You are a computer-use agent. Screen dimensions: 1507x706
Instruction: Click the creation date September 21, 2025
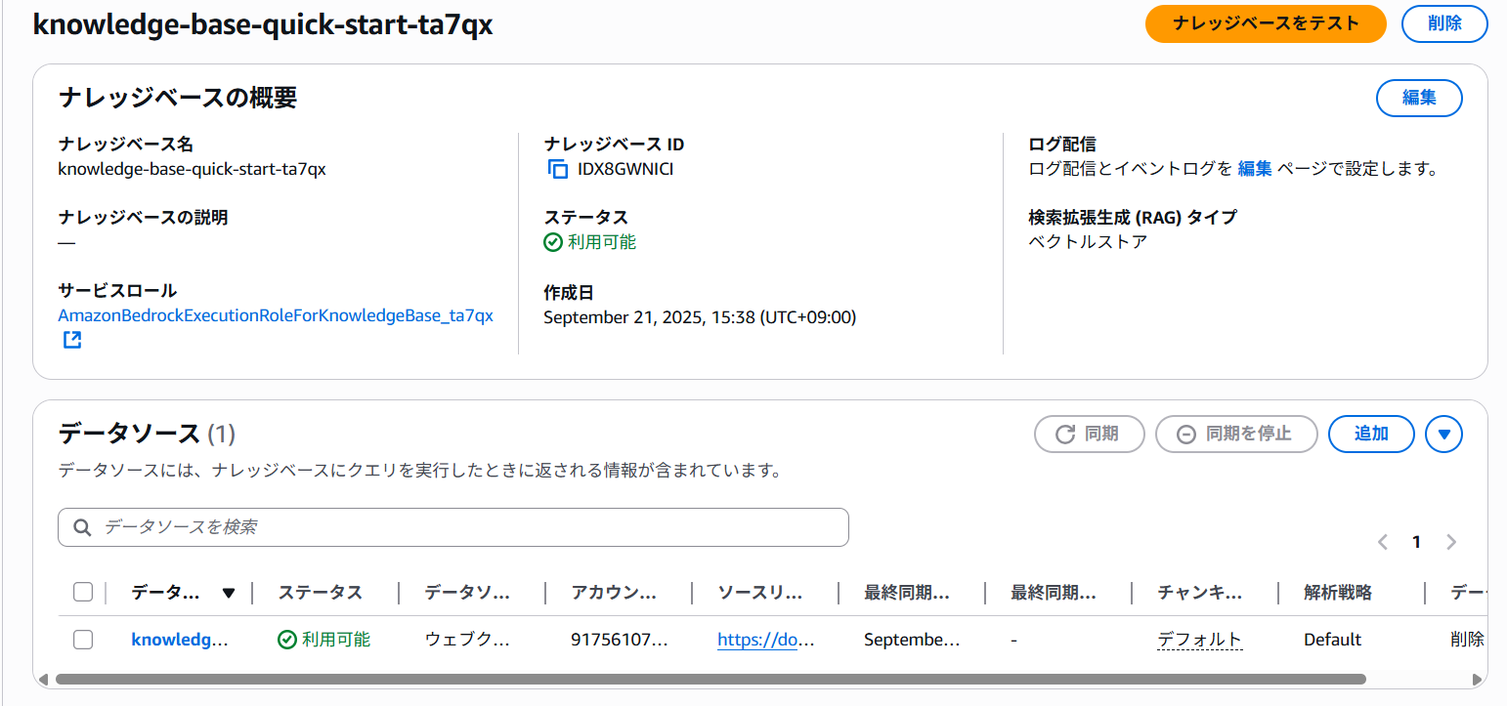pos(700,317)
